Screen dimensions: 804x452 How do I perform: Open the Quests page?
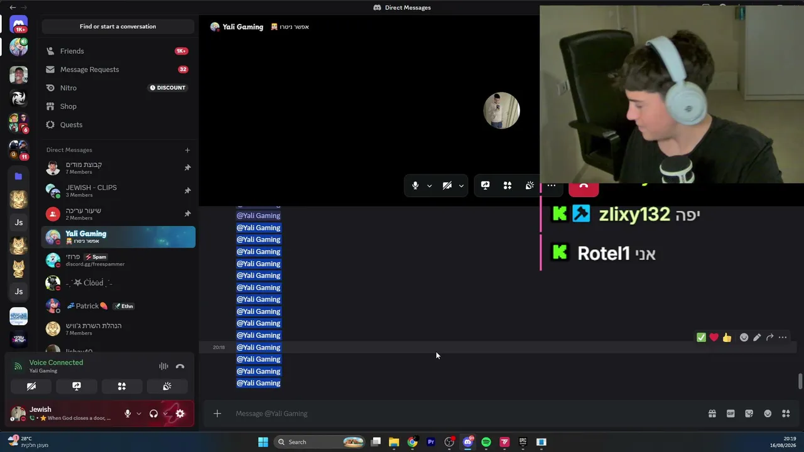pos(118,124)
